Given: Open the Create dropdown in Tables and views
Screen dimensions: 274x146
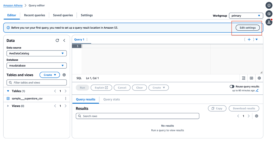Looking at the screenshot, I should pos(50,75).
